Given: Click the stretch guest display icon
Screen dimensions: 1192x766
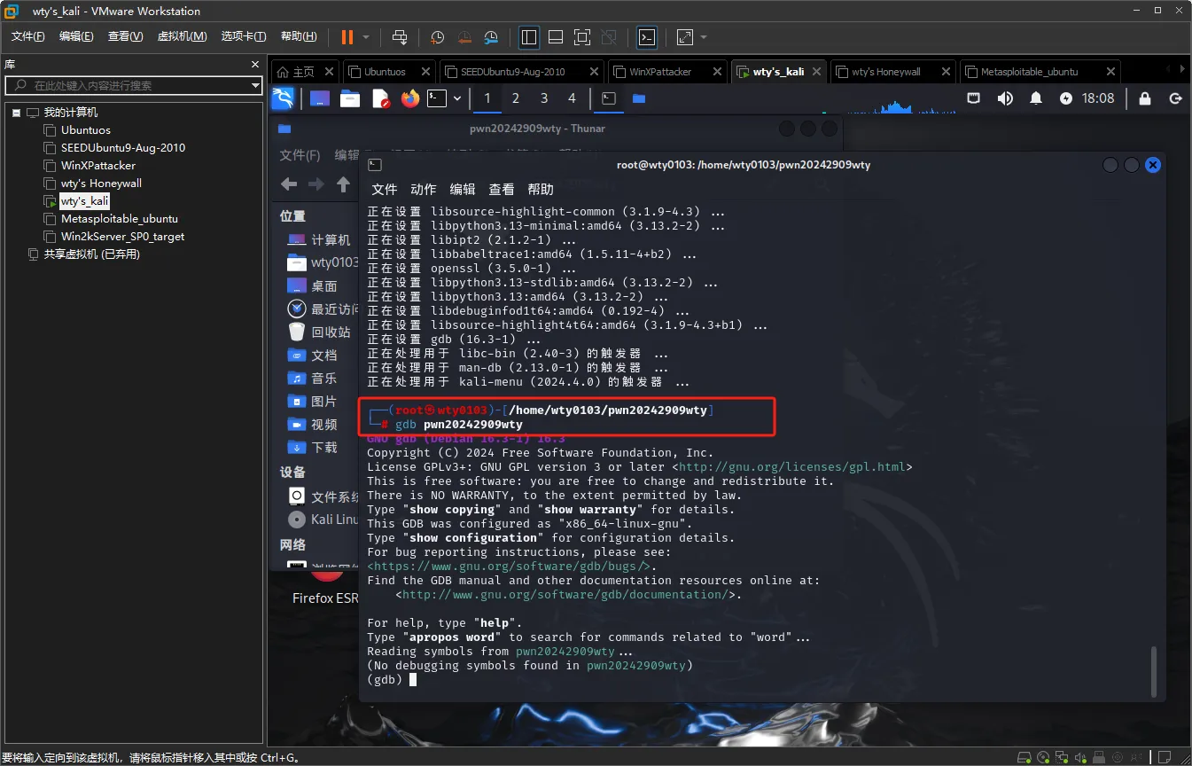Looking at the screenshot, I should click(685, 37).
